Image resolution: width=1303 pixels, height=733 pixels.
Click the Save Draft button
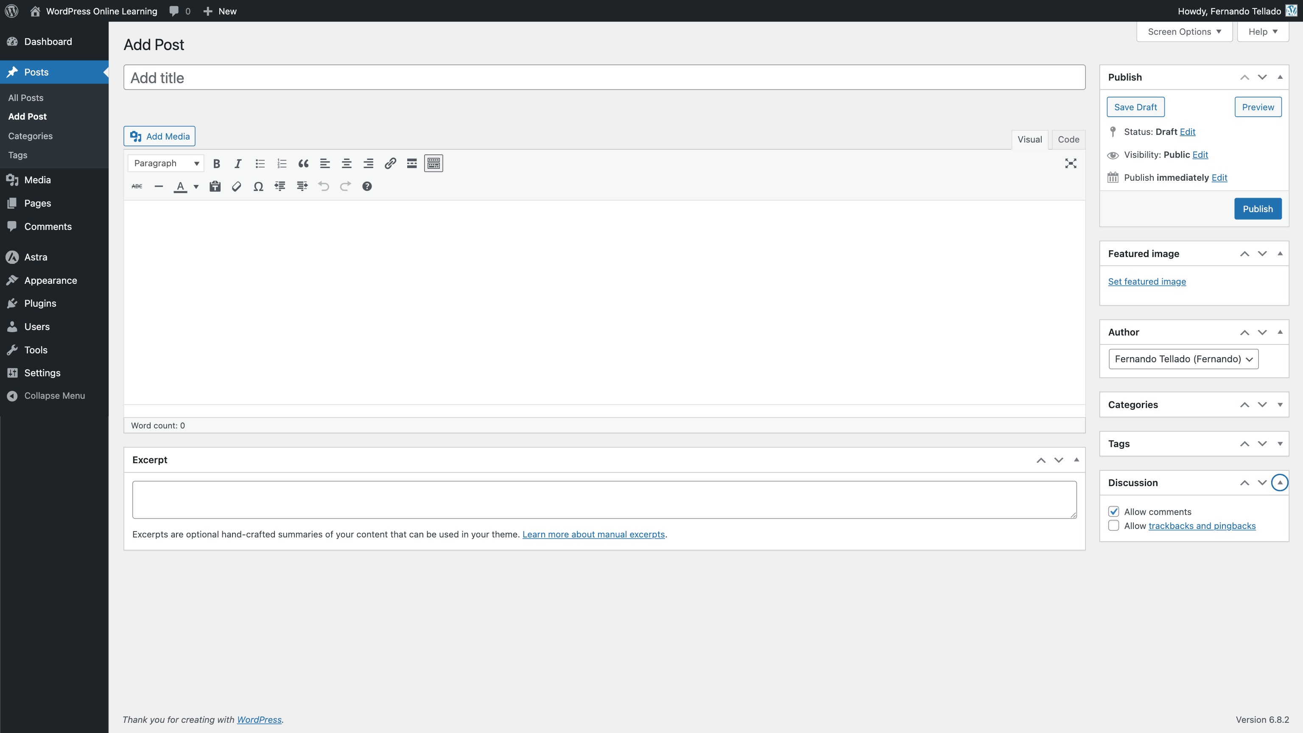point(1135,107)
